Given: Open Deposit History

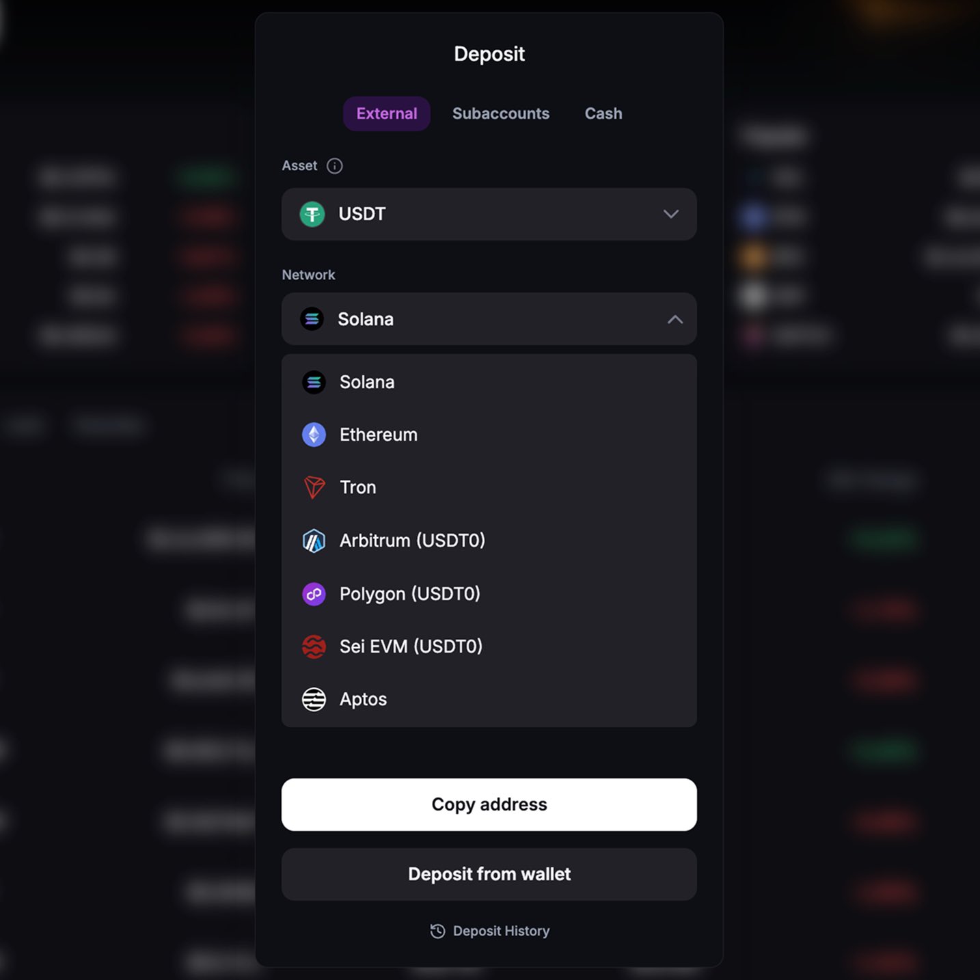Looking at the screenshot, I should point(489,931).
